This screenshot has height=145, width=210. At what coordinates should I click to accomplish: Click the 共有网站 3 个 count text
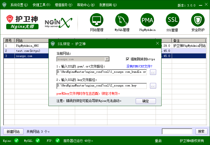(38, 132)
